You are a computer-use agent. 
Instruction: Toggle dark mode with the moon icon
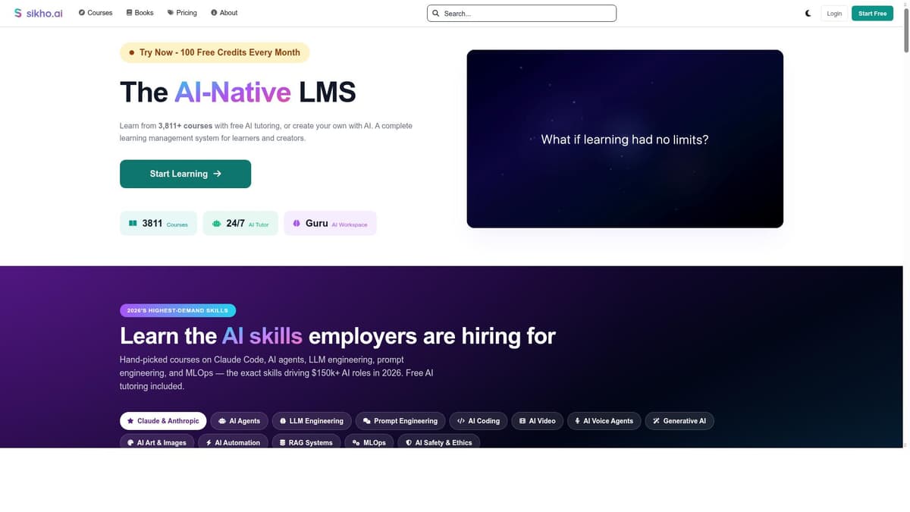pyautogui.click(x=807, y=13)
